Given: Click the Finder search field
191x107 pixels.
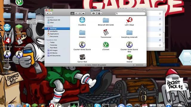Looking at the screenshot, I should [x=130, y=13].
